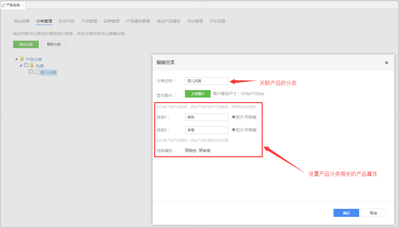Confirm edits with the 确定 button
The width and height of the screenshot is (399, 228).
[346, 213]
